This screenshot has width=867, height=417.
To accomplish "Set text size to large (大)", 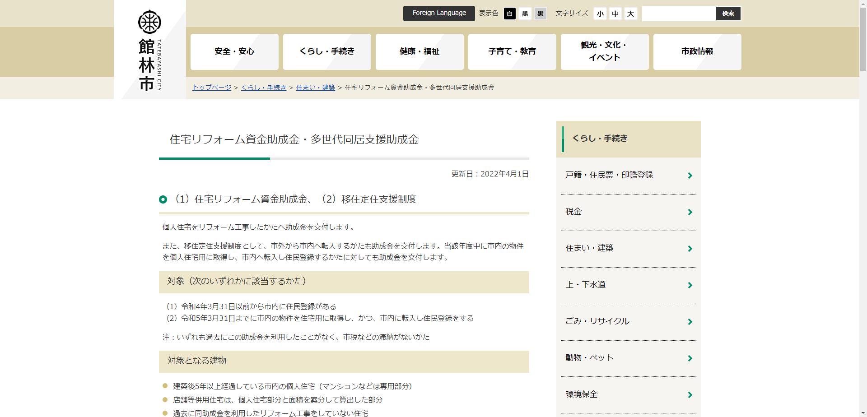I will pos(631,14).
